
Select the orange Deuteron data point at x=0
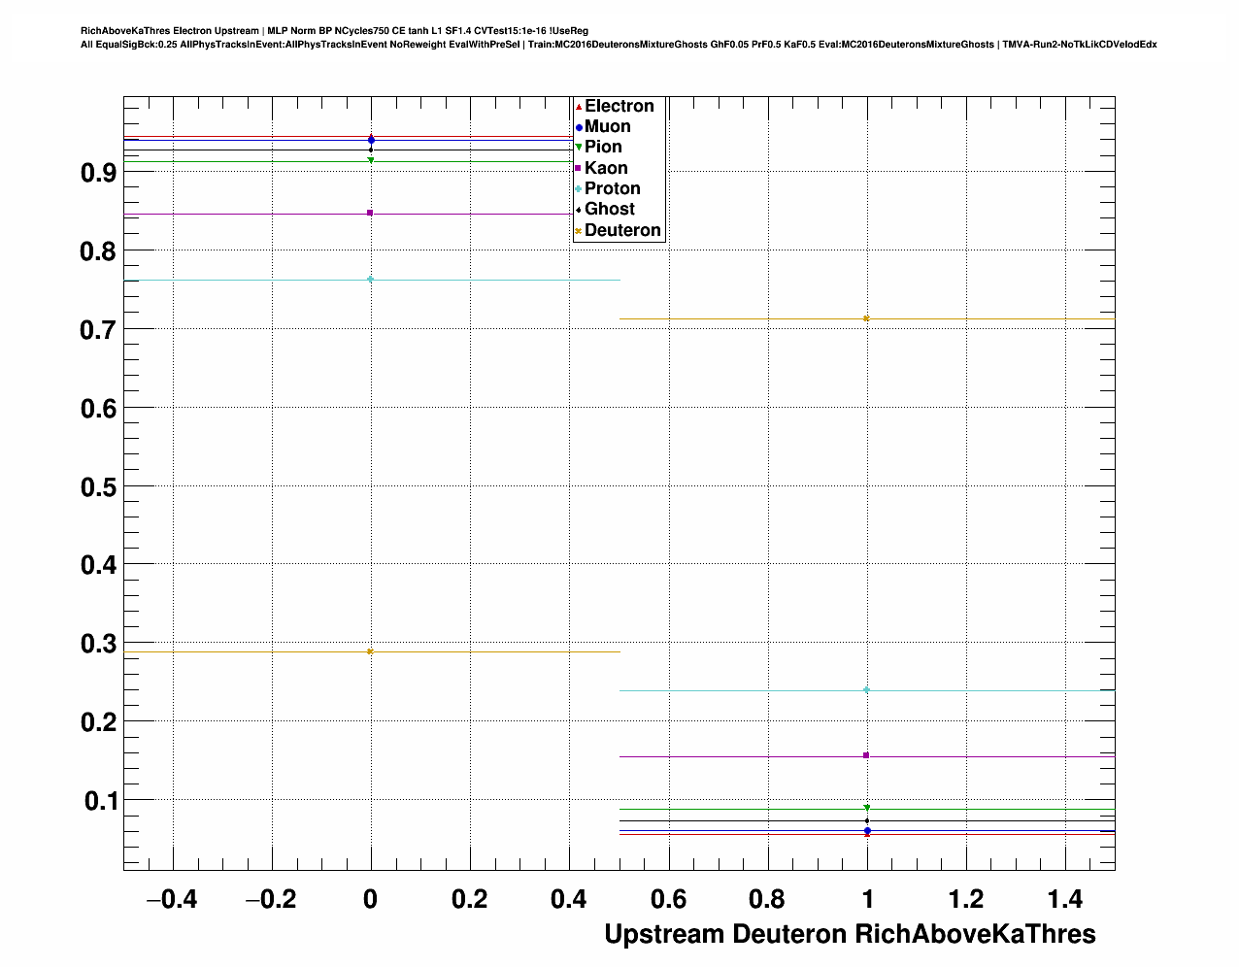tap(370, 651)
